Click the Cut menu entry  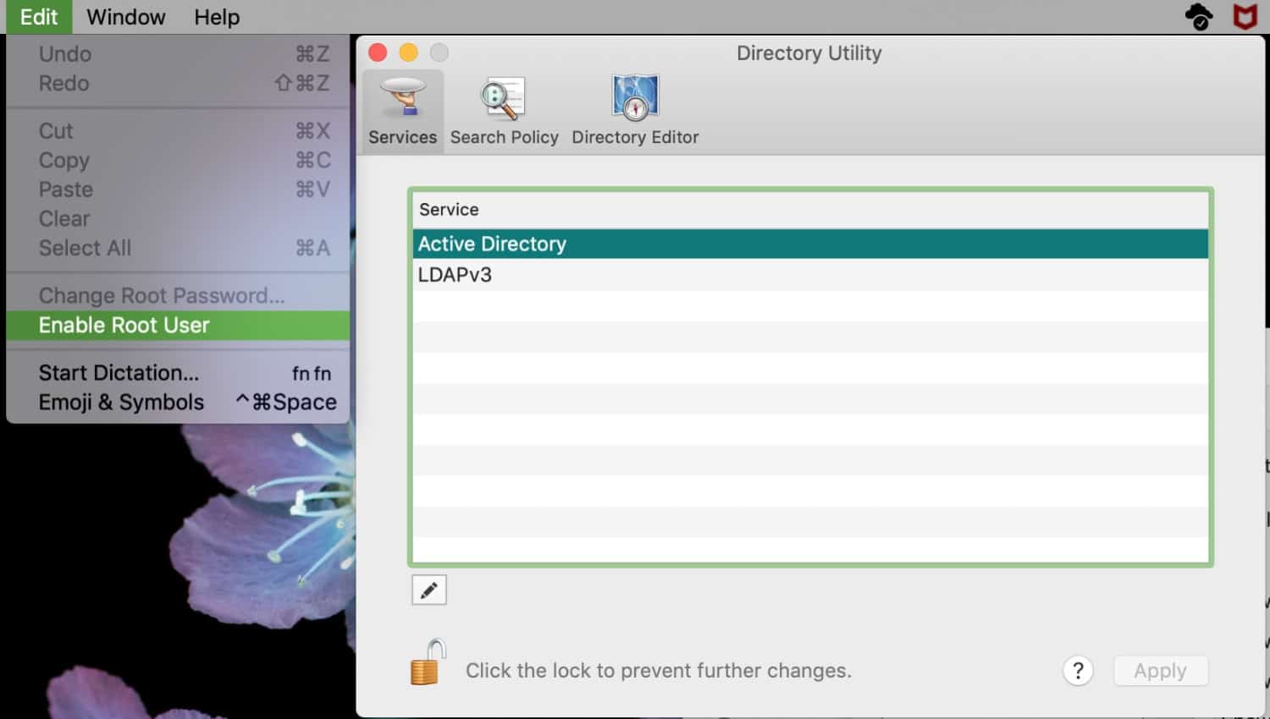[x=178, y=131]
